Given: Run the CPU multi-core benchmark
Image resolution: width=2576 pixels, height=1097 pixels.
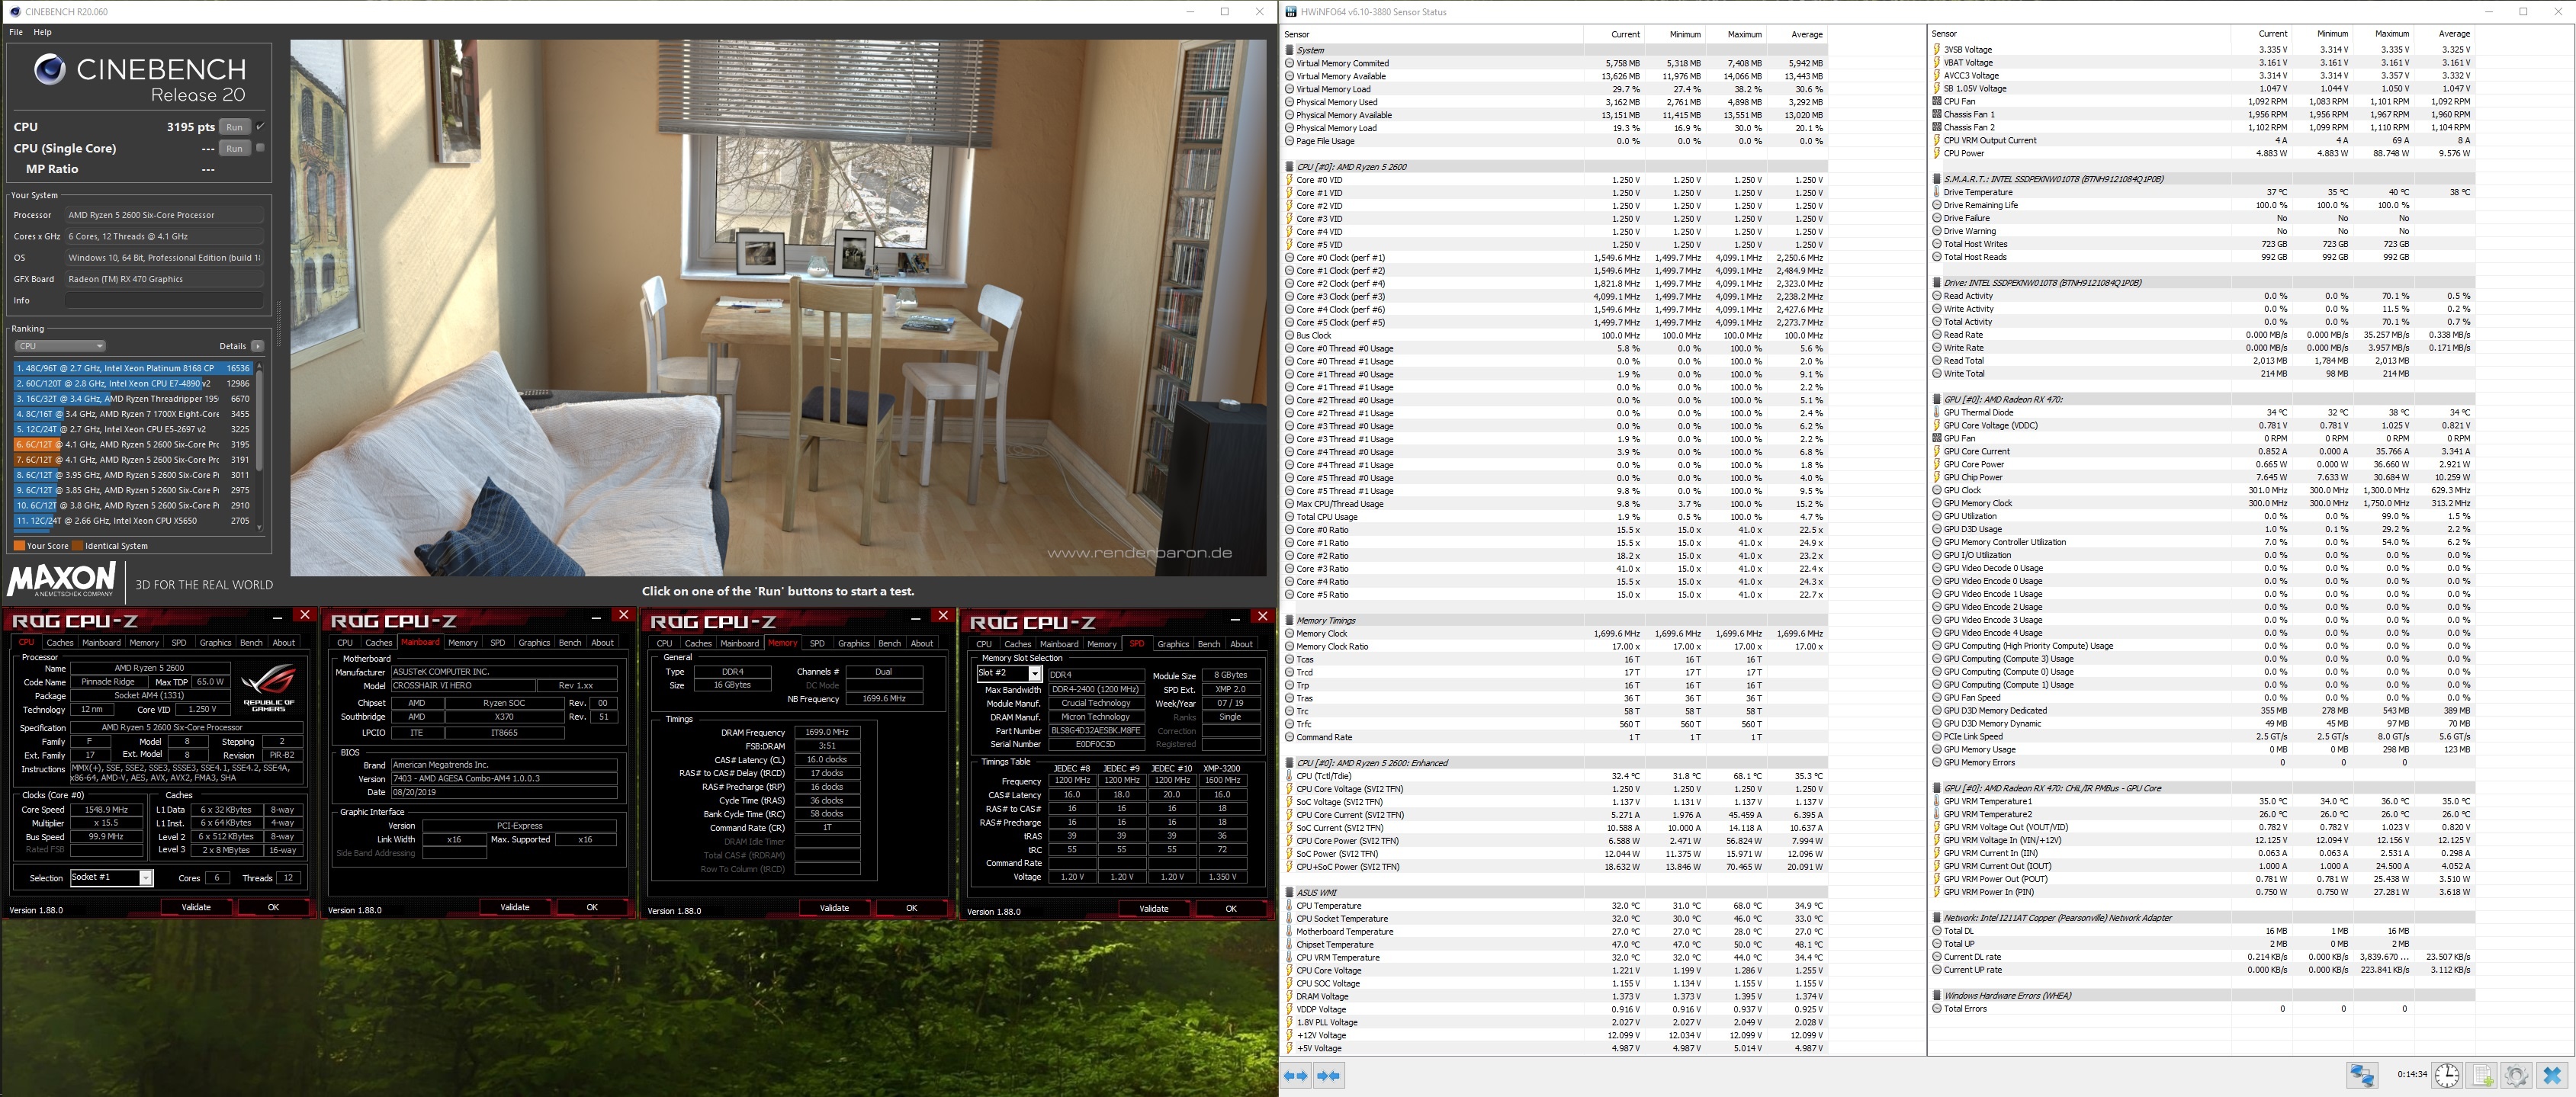Looking at the screenshot, I should click(234, 127).
